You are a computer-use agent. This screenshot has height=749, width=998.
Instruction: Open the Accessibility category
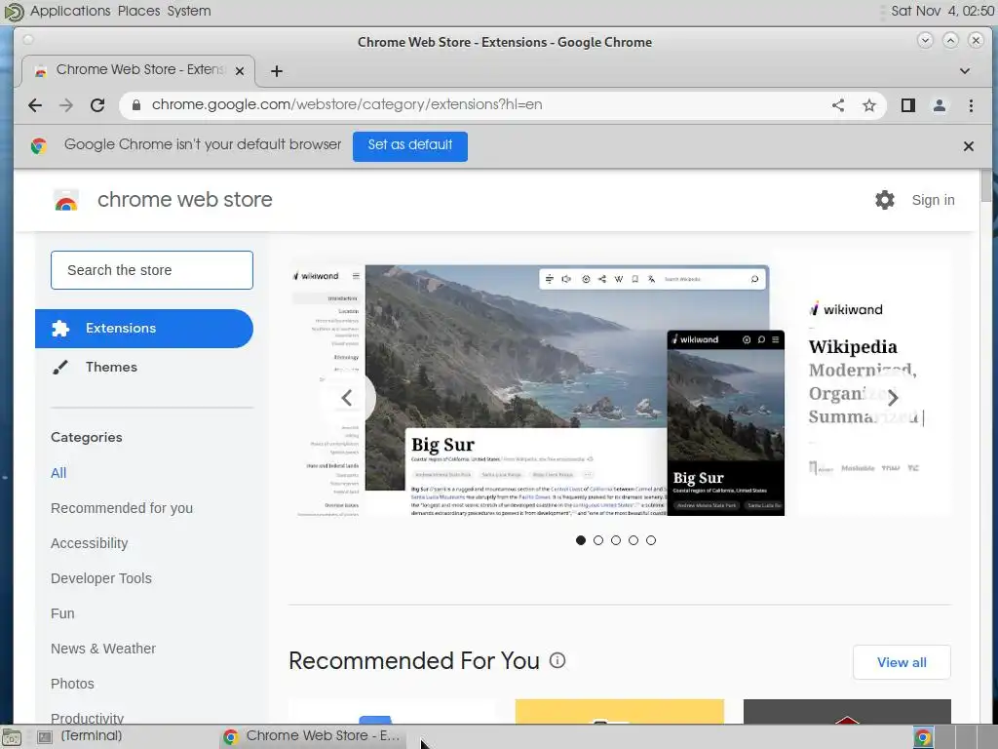(x=89, y=543)
